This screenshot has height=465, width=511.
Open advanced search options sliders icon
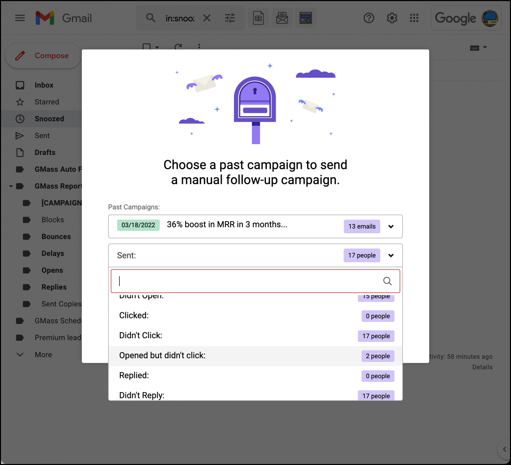coord(230,18)
